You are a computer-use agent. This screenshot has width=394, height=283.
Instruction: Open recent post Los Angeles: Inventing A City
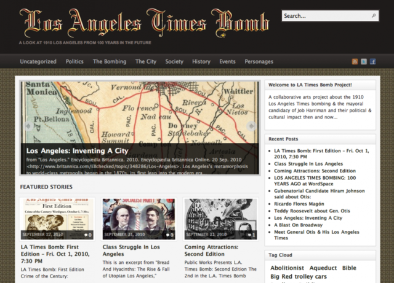pos(308,218)
